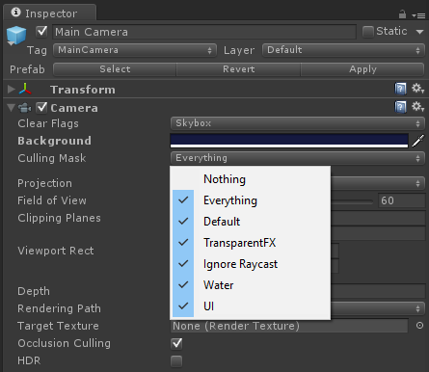This screenshot has width=429, height=372.
Task: Open Camera component gear settings
Action: pyautogui.click(x=418, y=107)
